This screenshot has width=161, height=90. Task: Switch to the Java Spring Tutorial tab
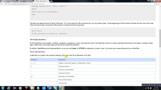click(25, 1)
